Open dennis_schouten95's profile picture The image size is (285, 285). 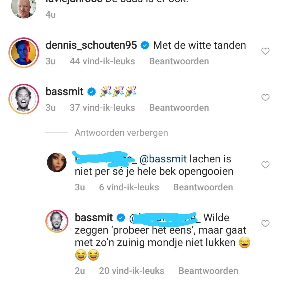[x=24, y=52]
